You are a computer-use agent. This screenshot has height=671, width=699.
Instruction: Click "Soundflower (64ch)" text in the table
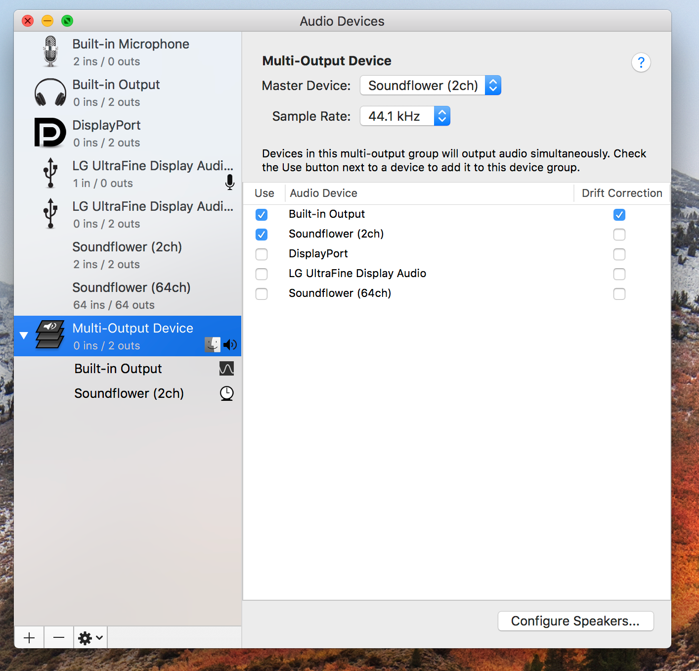point(340,293)
